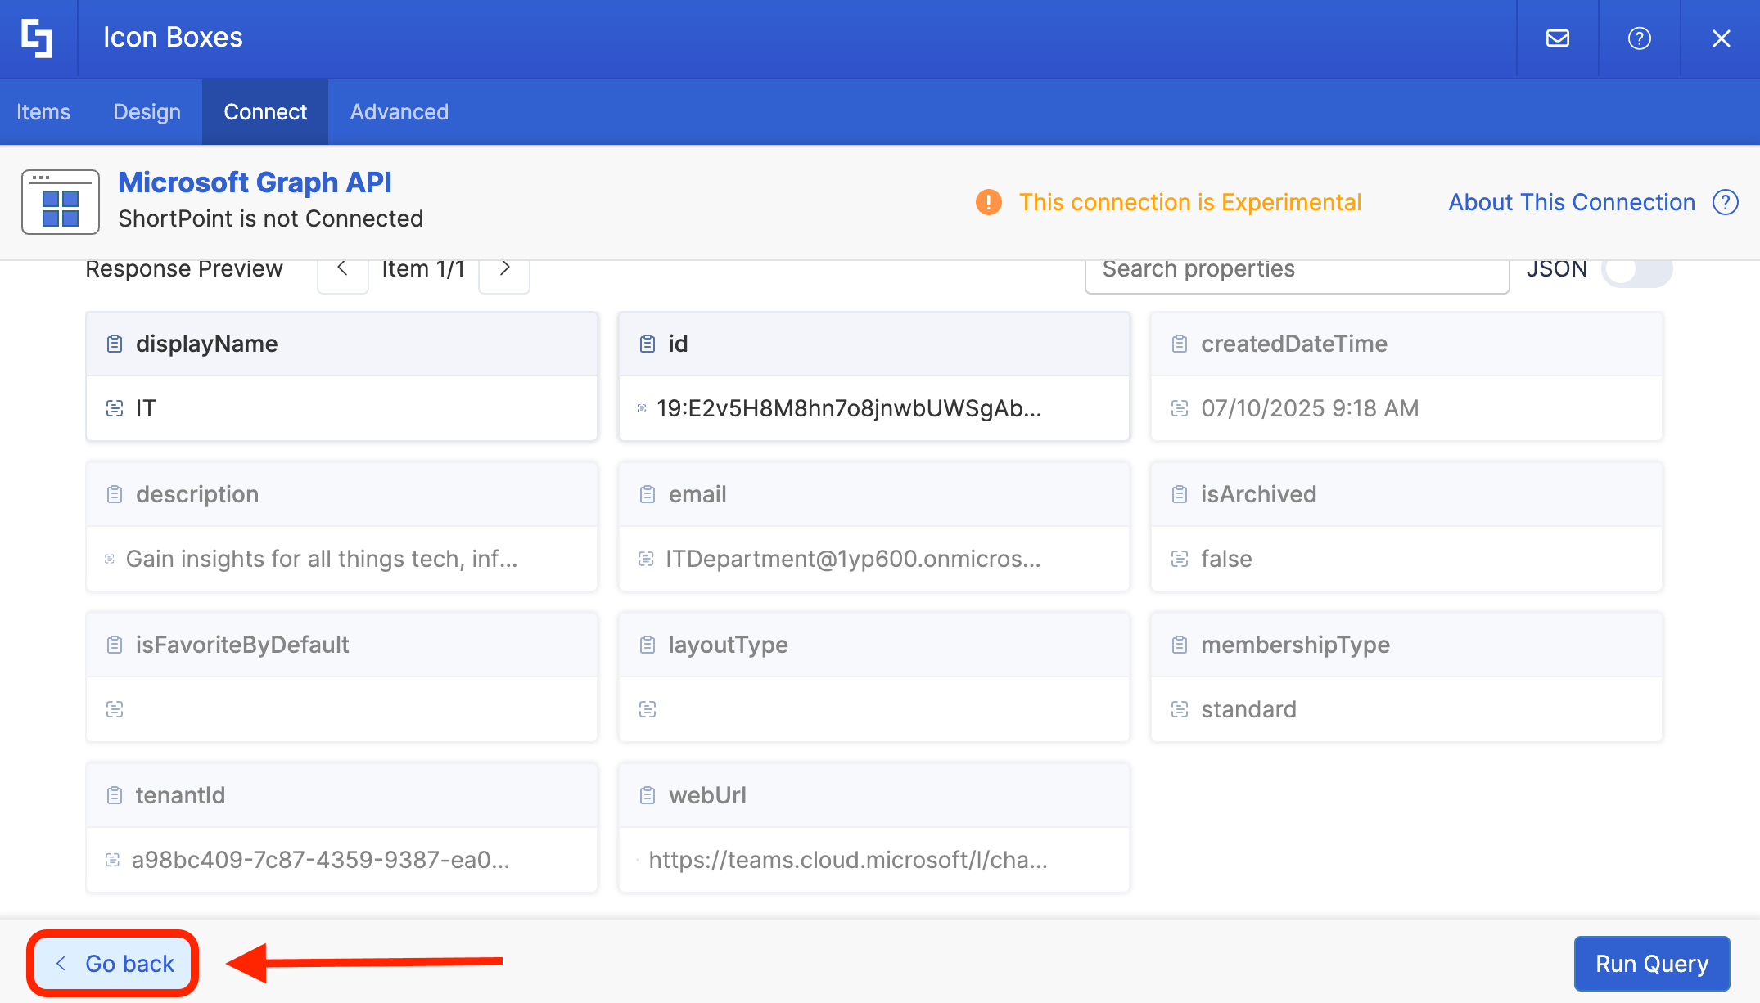The image size is (1760, 1003).
Task: Go to next response item
Action: pyautogui.click(x=504, y=269)
